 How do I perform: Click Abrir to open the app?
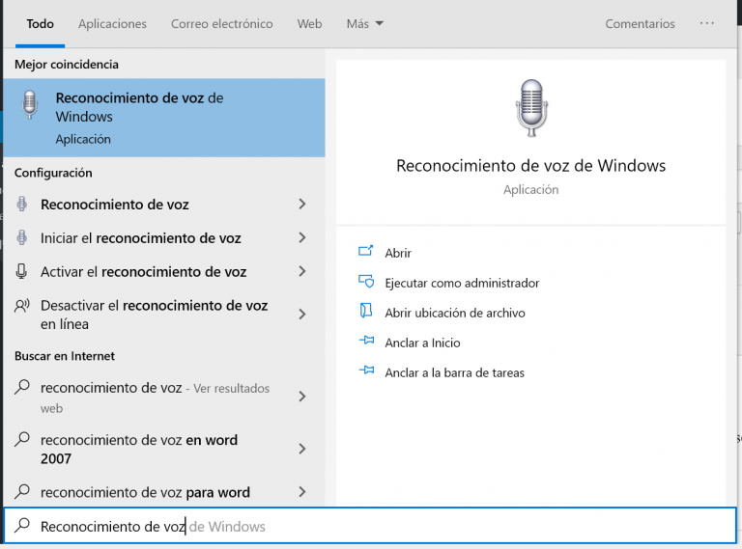tap(398, 253)
